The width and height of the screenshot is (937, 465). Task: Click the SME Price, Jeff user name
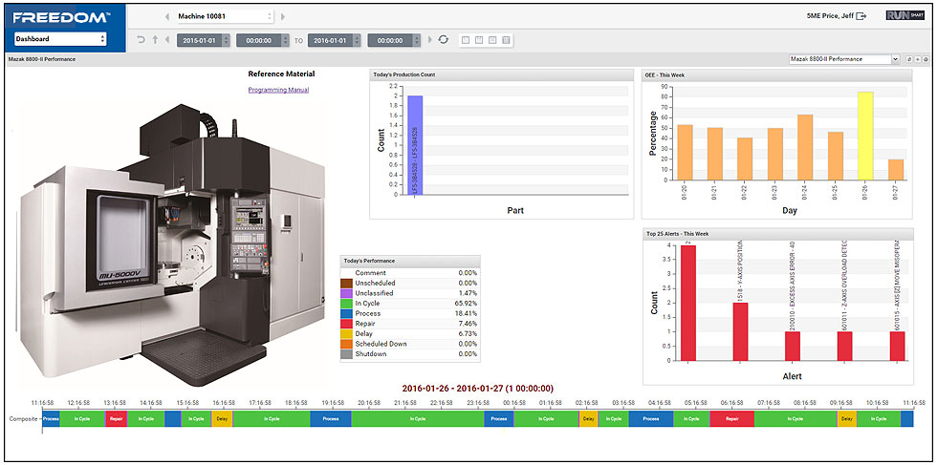[x=828, y=17]
